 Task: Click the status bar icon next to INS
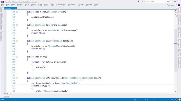pyautogui.click(x=176, y=100)
